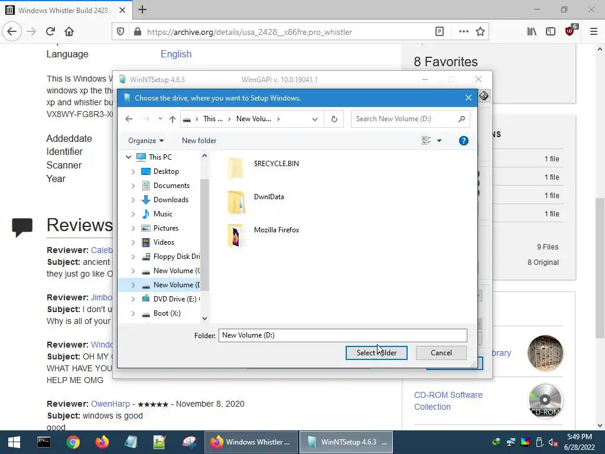
Task: Switch to Windows Whistler Firefox taskbar window
Action: click(x=251, y=442)
